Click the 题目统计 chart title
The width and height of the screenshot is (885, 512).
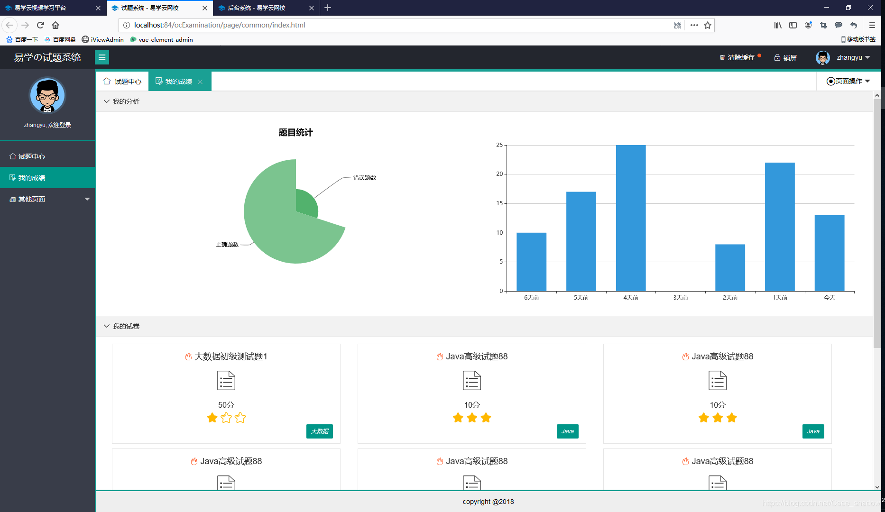[295, 133]
